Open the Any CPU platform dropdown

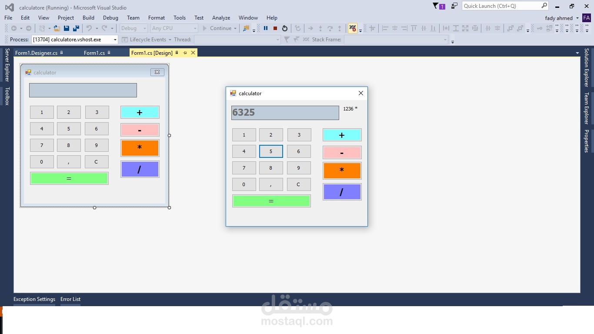[174, 28]
